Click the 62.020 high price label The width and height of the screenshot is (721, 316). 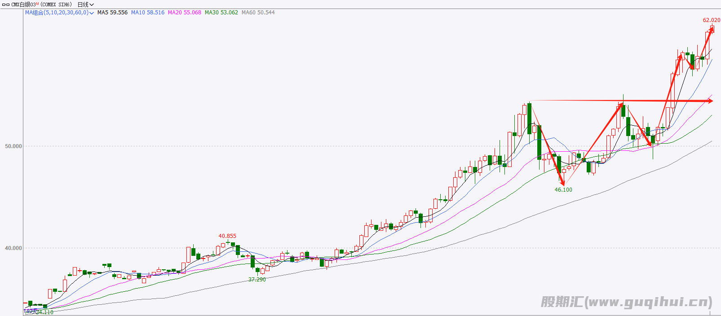(x=711, y=20)
